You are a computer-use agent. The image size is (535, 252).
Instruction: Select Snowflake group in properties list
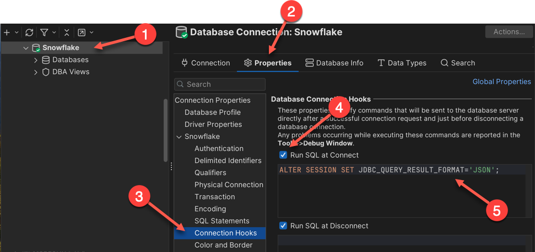202,137
